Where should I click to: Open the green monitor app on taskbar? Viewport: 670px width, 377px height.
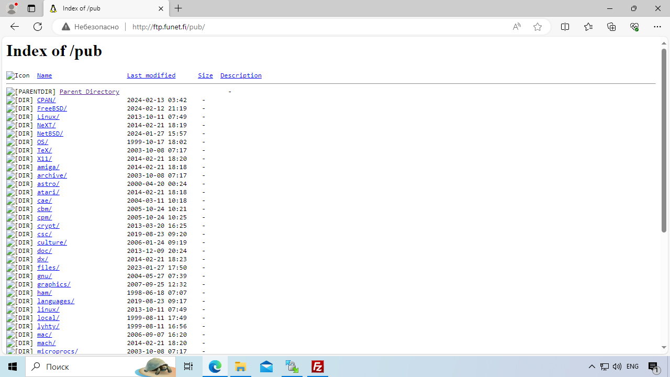(292, 367)
